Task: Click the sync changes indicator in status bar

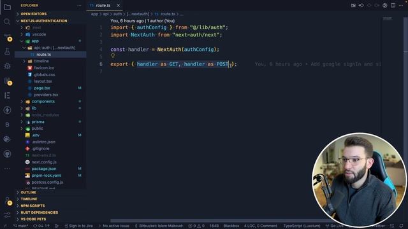Action: click(41, 226)
